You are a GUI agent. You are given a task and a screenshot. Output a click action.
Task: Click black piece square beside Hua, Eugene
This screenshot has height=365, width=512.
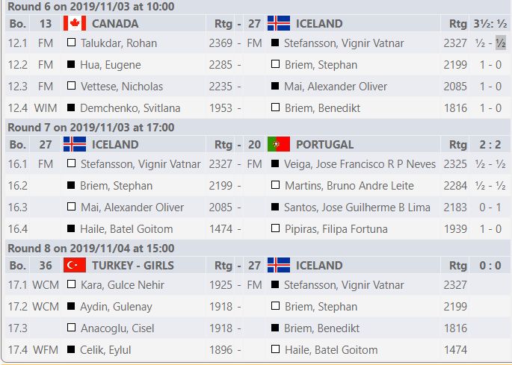(71, 65)
